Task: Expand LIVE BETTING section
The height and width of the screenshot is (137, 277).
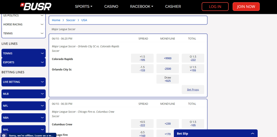Action: coord(23,82)
